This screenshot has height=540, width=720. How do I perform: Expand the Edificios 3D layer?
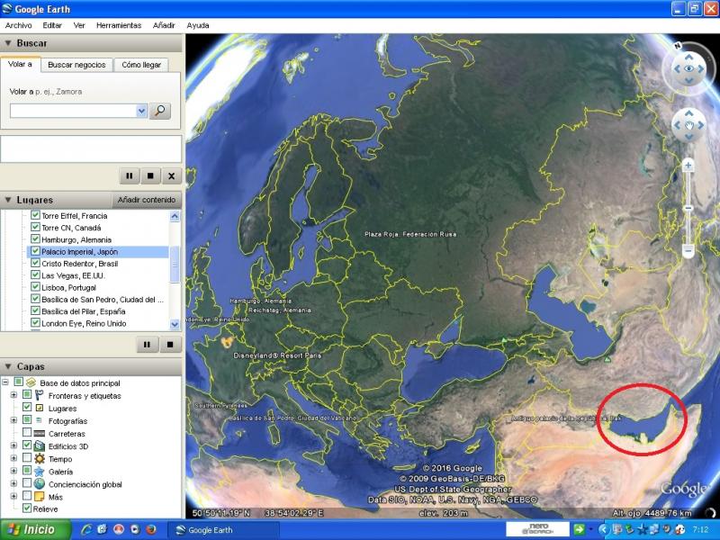tap(13, 445)
